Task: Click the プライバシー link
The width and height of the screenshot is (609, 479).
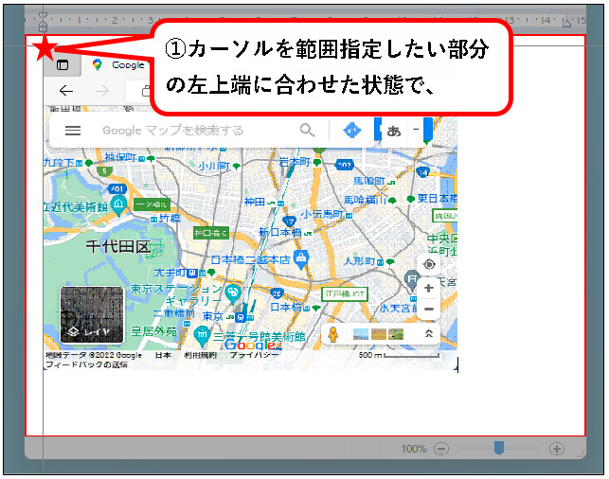Action: point(254,355)
